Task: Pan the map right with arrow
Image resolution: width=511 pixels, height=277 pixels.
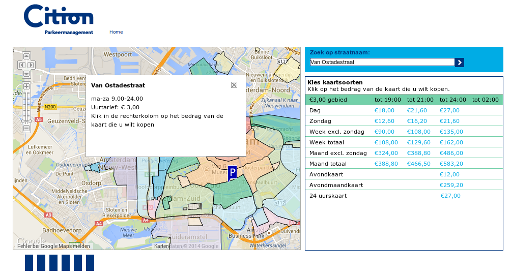Action: click(x=31, y=65)
